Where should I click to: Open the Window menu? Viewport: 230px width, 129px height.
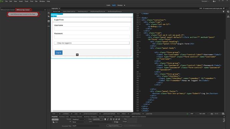(42, 1)
